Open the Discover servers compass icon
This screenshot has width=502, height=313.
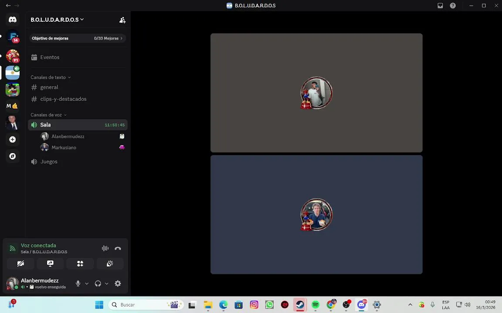tap(13, 156)
